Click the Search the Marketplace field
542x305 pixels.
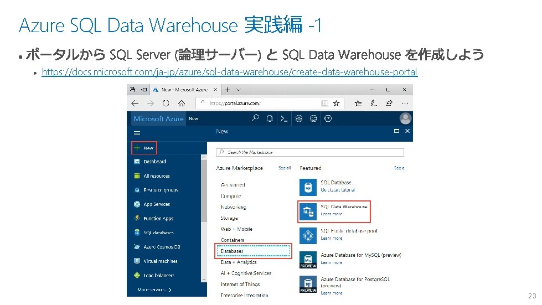click(309, 152)
